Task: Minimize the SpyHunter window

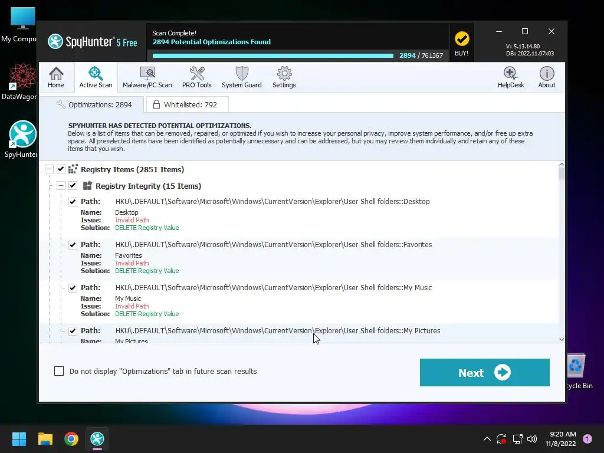Action: [499, 31]
